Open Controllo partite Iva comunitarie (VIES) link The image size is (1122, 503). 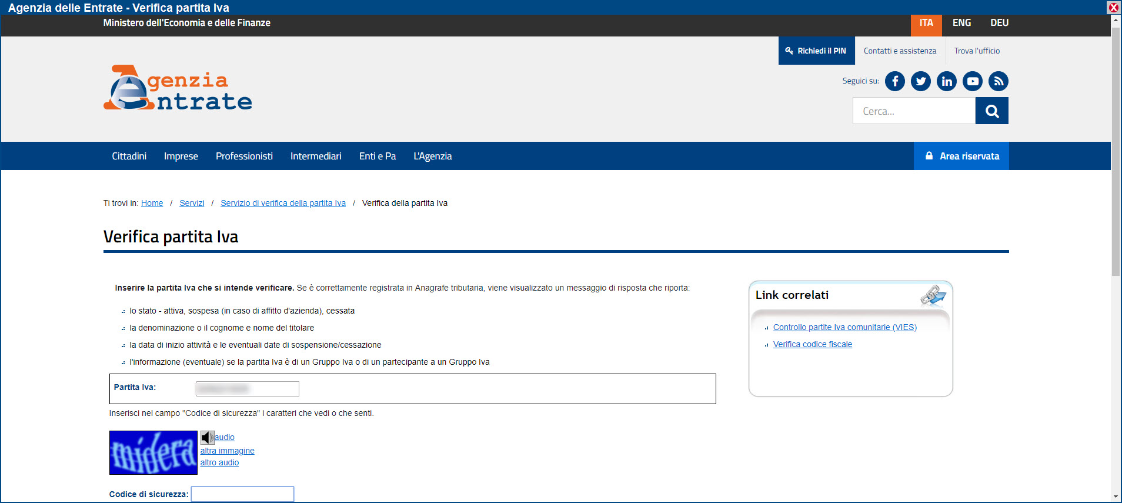[x=844, y=328]
